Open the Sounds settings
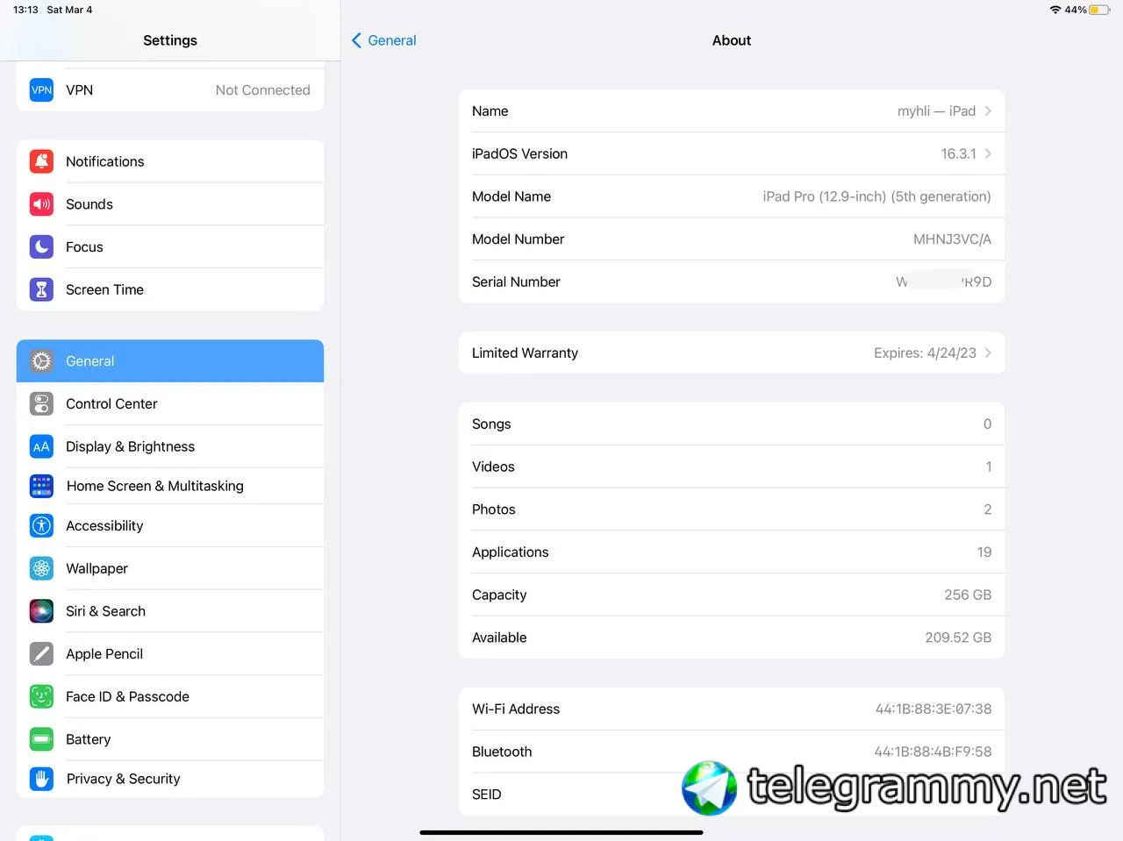This screenshot has height=841, width=1123. (170, 204)
